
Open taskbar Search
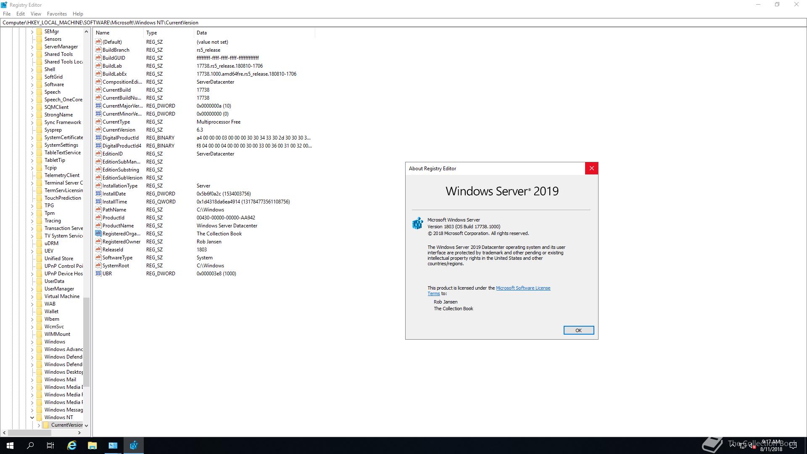pos(30,446)
